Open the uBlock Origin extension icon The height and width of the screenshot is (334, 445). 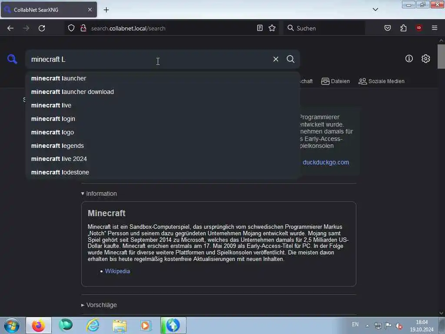click(419, 28)
